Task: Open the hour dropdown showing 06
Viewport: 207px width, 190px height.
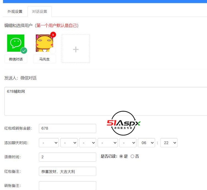Action: [146, 143]
